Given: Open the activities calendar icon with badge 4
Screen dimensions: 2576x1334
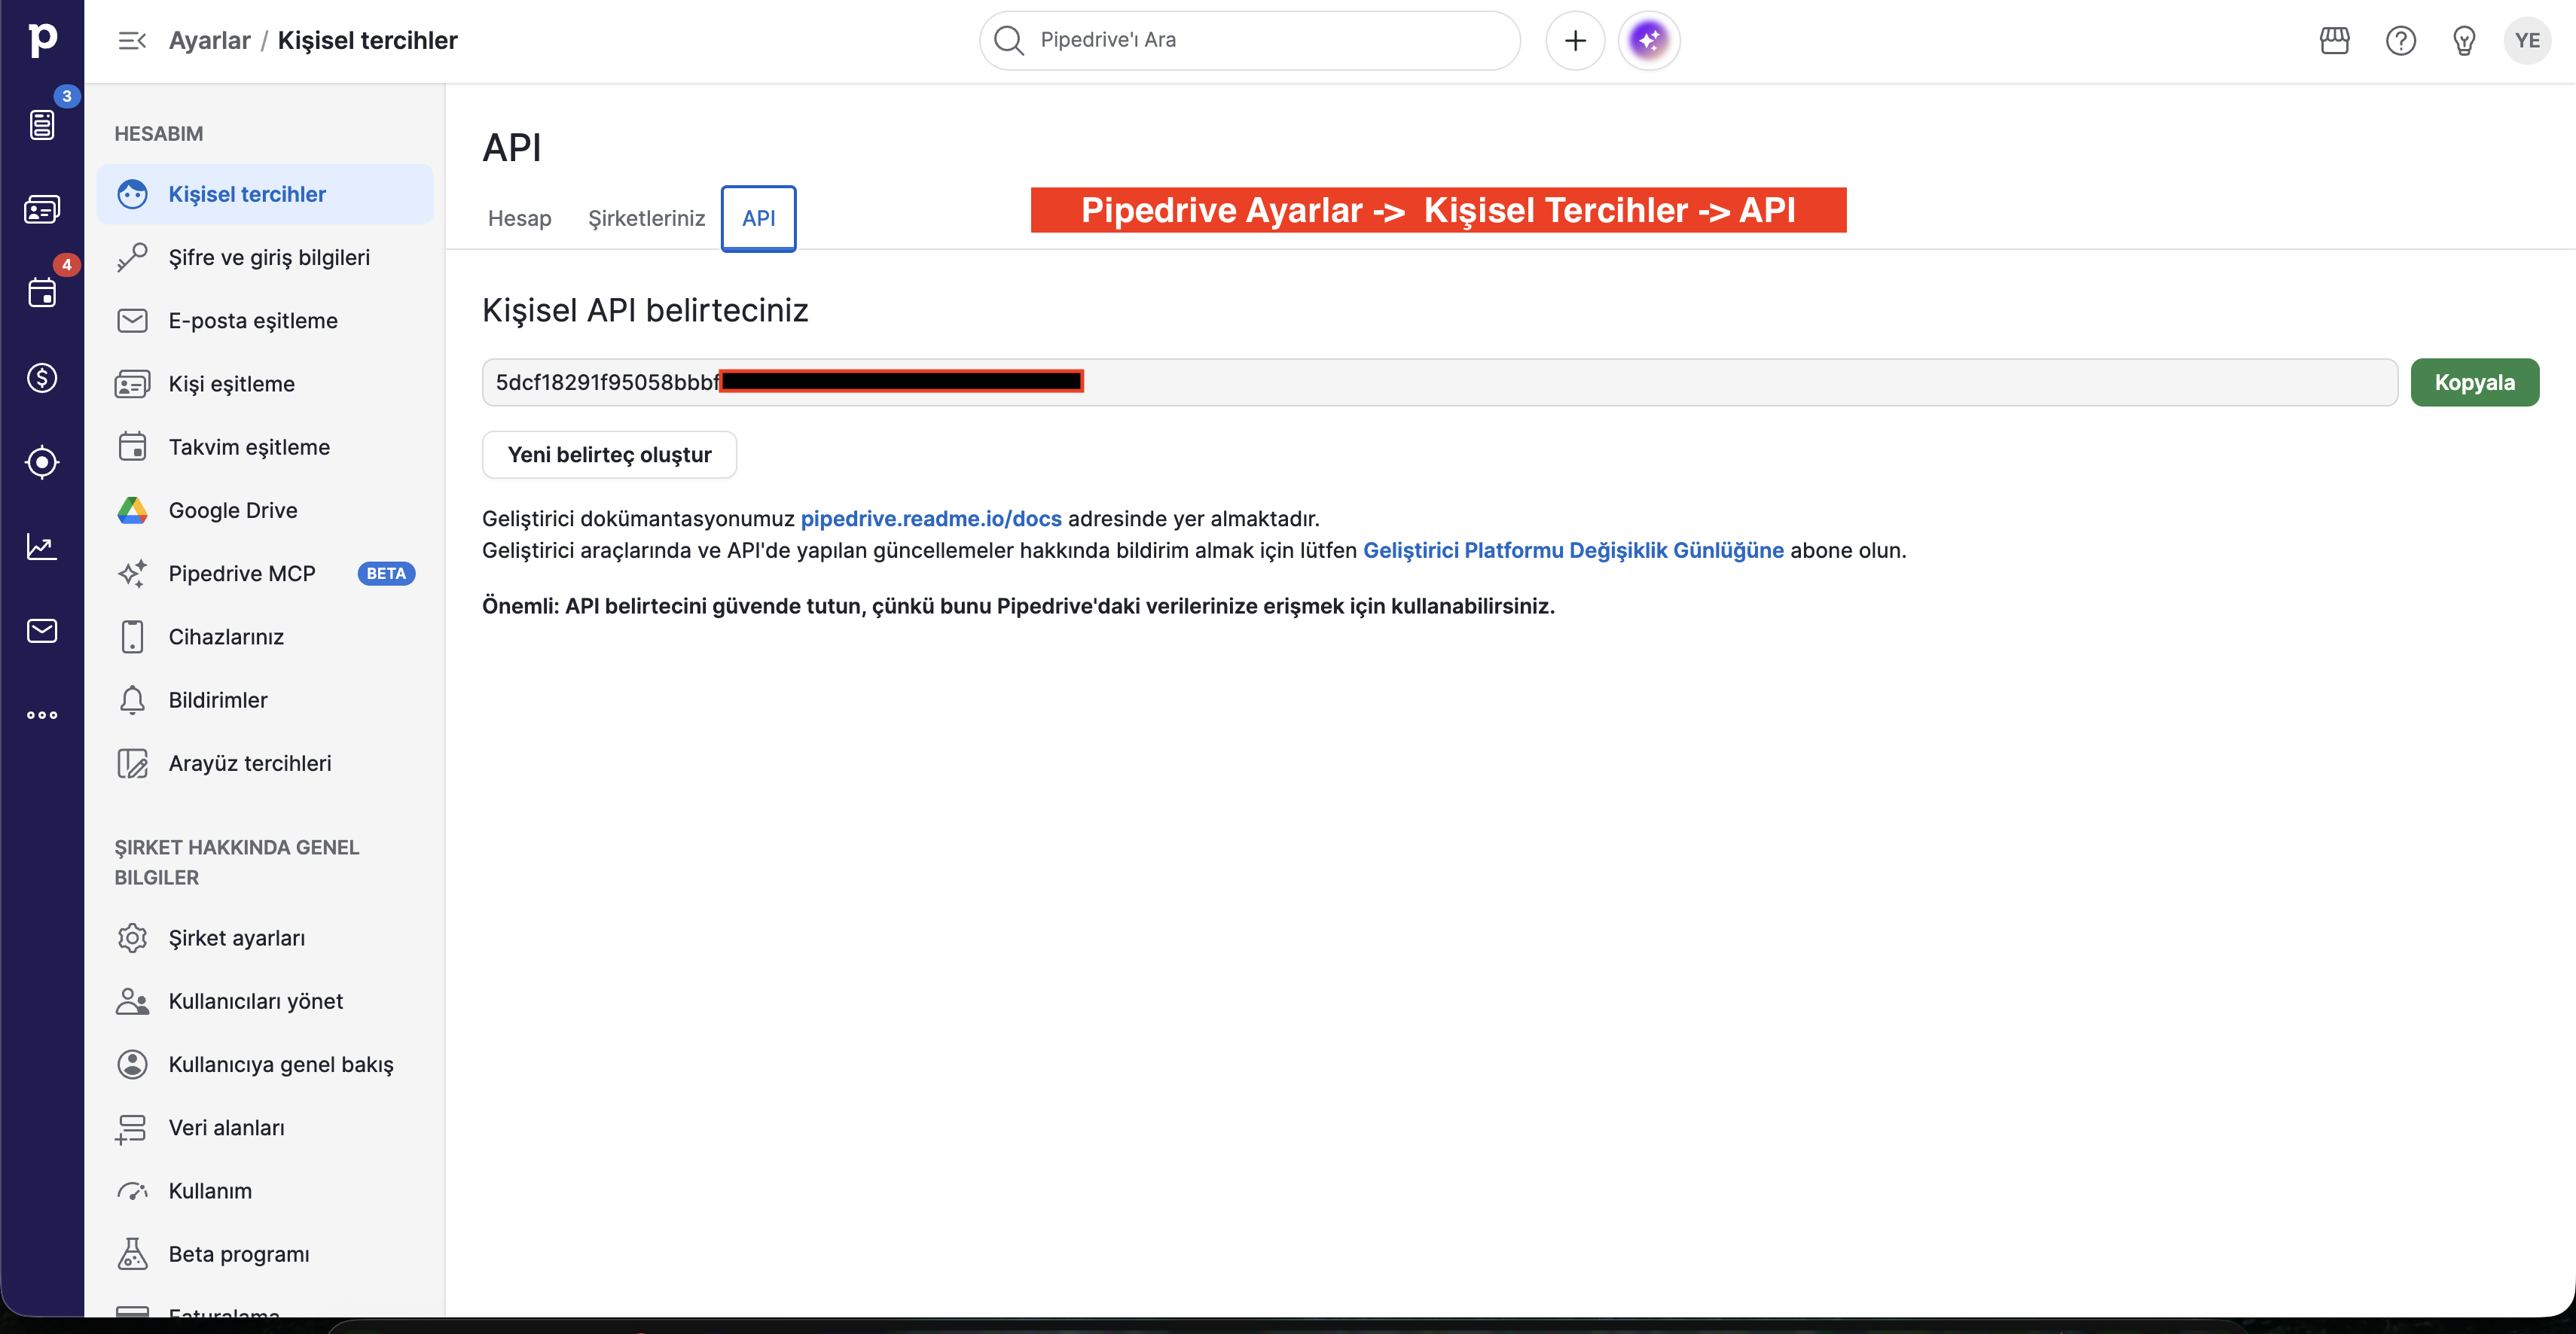Looking at the screenshot, I should pos(42,293).
